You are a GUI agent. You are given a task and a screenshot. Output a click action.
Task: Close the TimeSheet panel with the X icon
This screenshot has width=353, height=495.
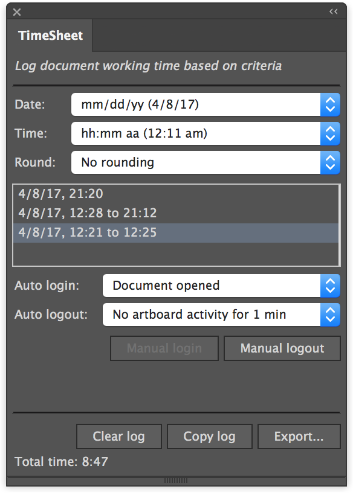point(17,12)
